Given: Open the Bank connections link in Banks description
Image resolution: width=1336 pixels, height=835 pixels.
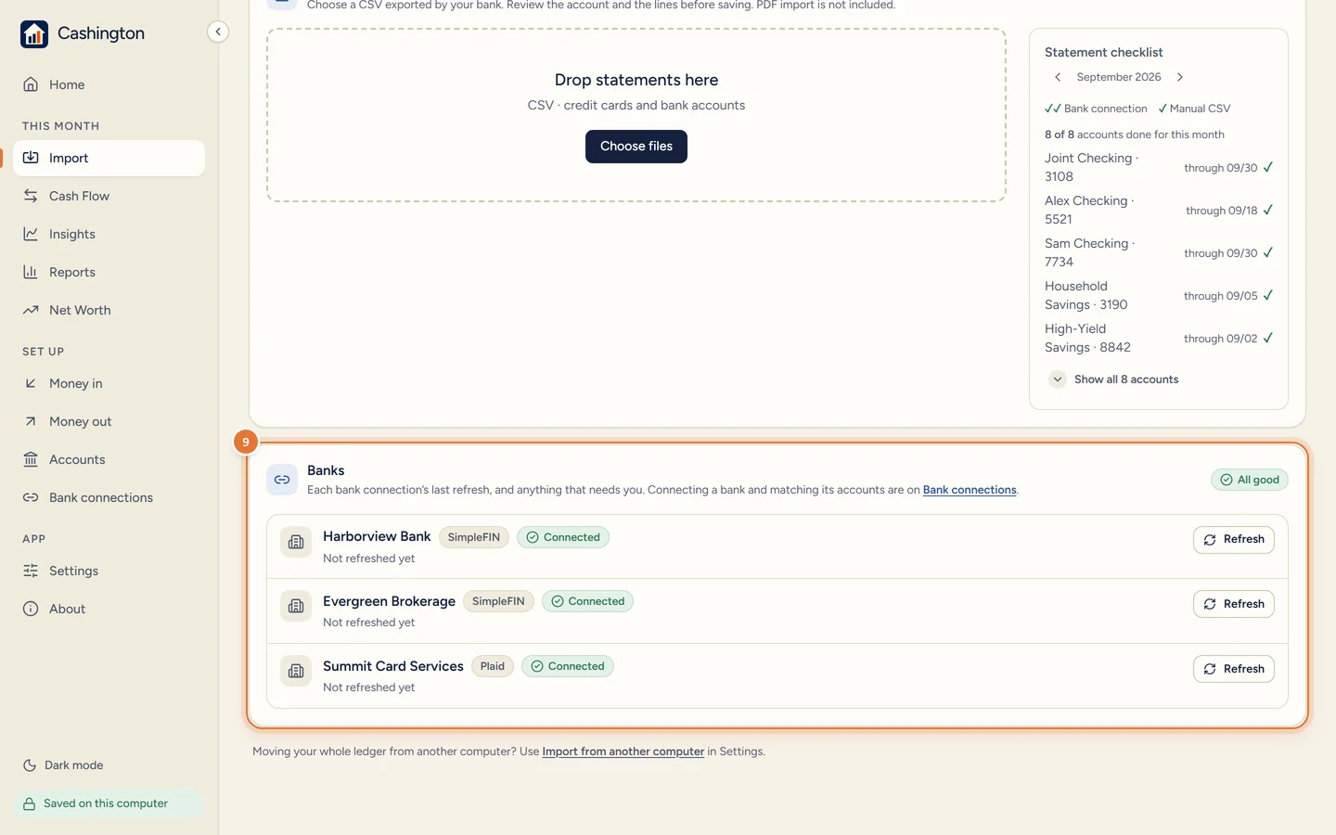Looking at the screenshot, I should 970,490.
